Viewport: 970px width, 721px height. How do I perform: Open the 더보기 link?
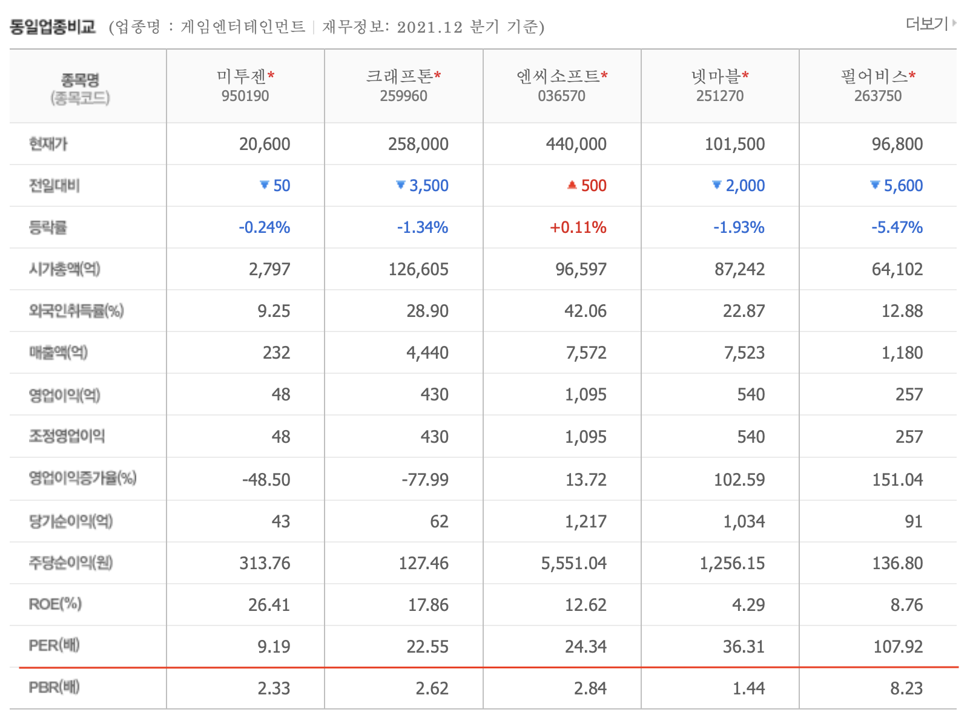point(931,24)
